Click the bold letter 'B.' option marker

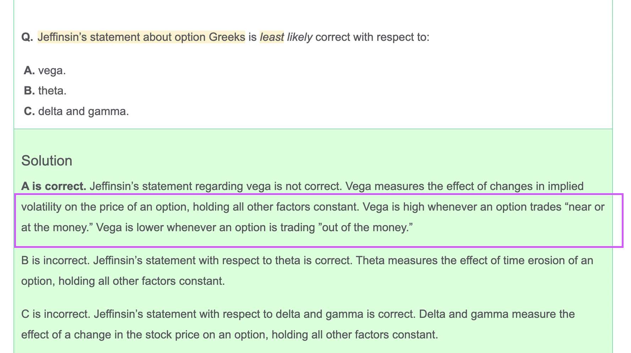[x=29, y=91]
